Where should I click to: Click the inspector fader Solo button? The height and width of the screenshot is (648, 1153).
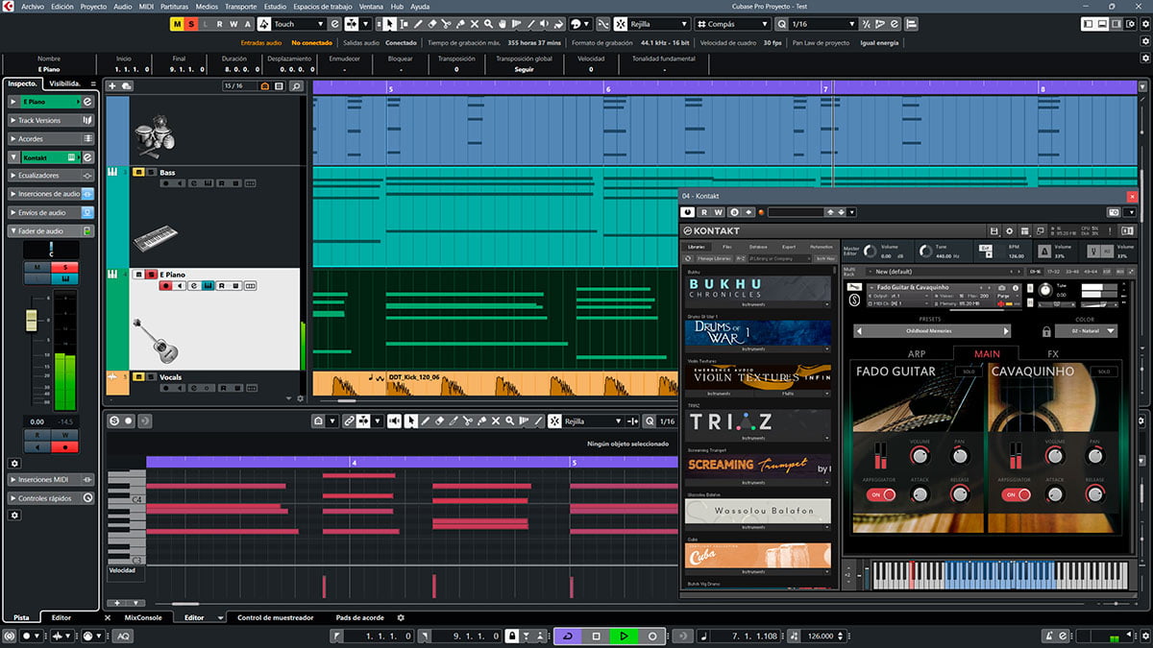[65, 268]
